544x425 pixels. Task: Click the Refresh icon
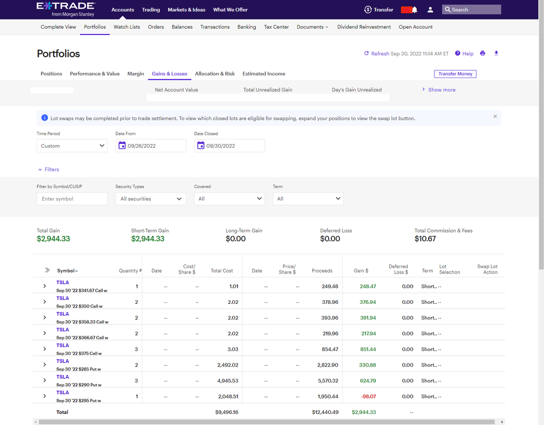(x=366, y=53)
